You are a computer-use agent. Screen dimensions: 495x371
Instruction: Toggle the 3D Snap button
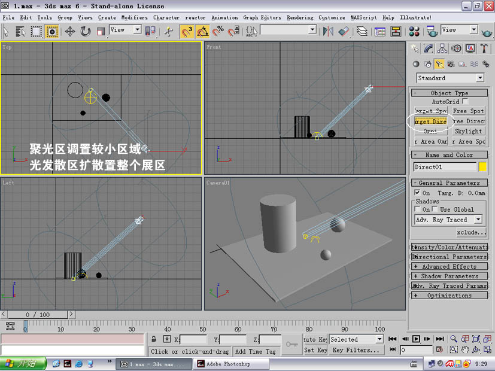pos(187,32)
